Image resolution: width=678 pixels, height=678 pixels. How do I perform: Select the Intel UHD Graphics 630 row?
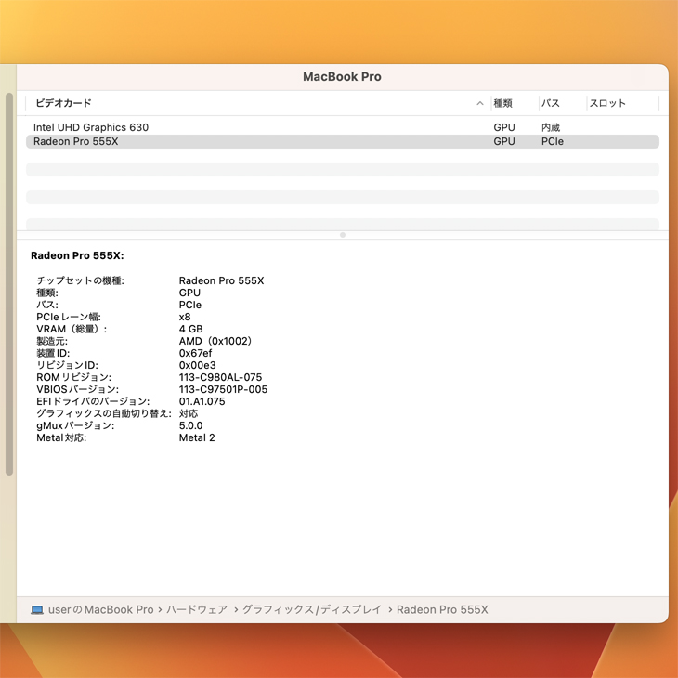[91, 127]
